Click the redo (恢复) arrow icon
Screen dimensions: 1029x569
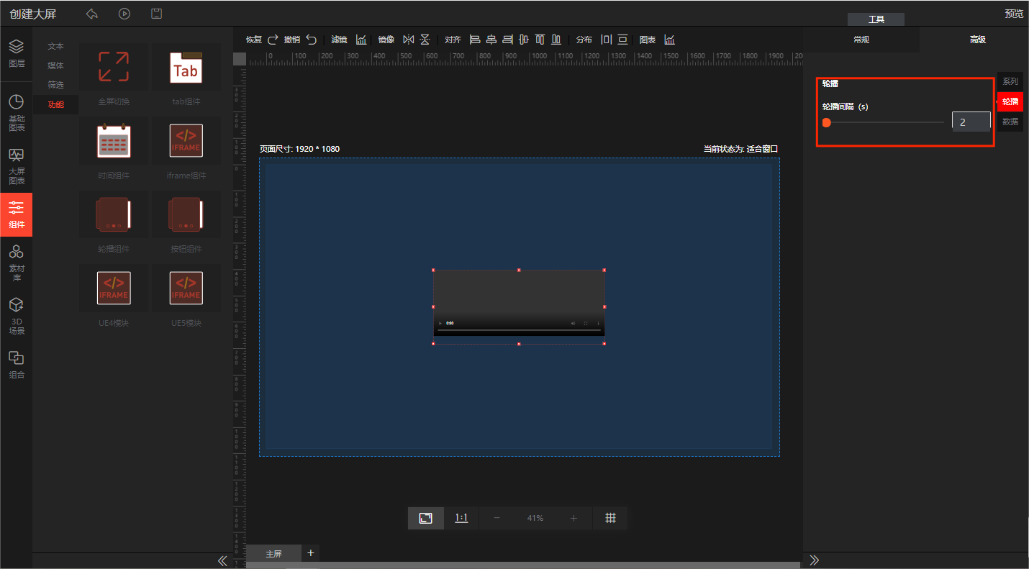[273, 40]
